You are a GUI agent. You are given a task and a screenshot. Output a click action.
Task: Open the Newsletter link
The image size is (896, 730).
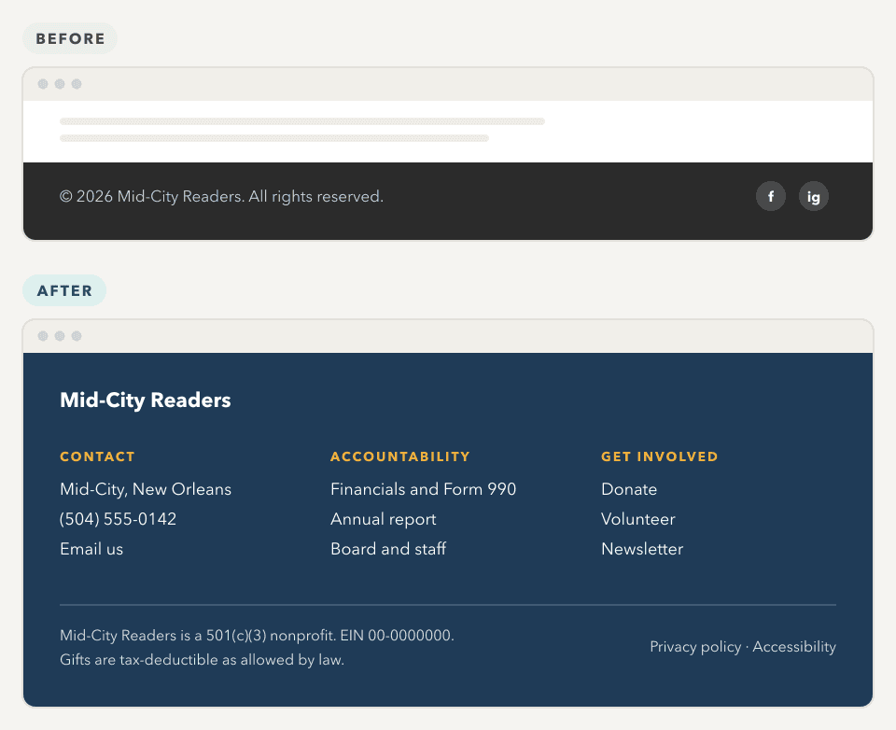(642, 549)
